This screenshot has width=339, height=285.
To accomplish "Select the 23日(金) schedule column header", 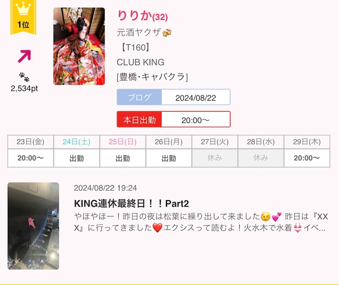I will (31, 142).
